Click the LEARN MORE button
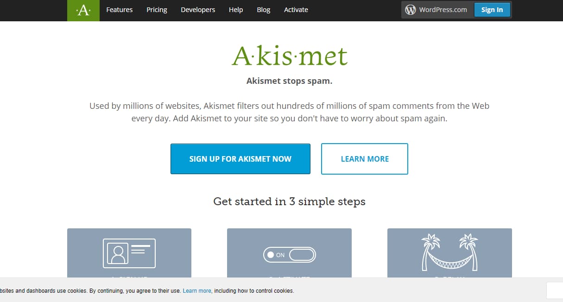This screenshot has height=302, width=563. 364,158
